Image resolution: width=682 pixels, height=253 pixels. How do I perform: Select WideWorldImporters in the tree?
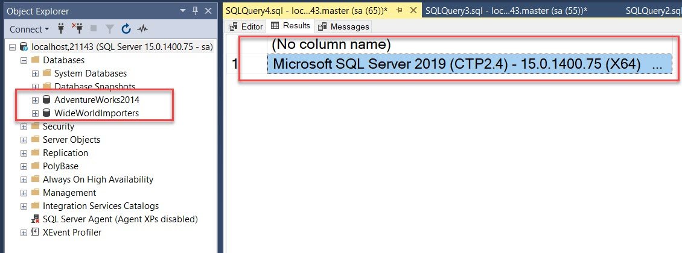[x=97, y=113]
